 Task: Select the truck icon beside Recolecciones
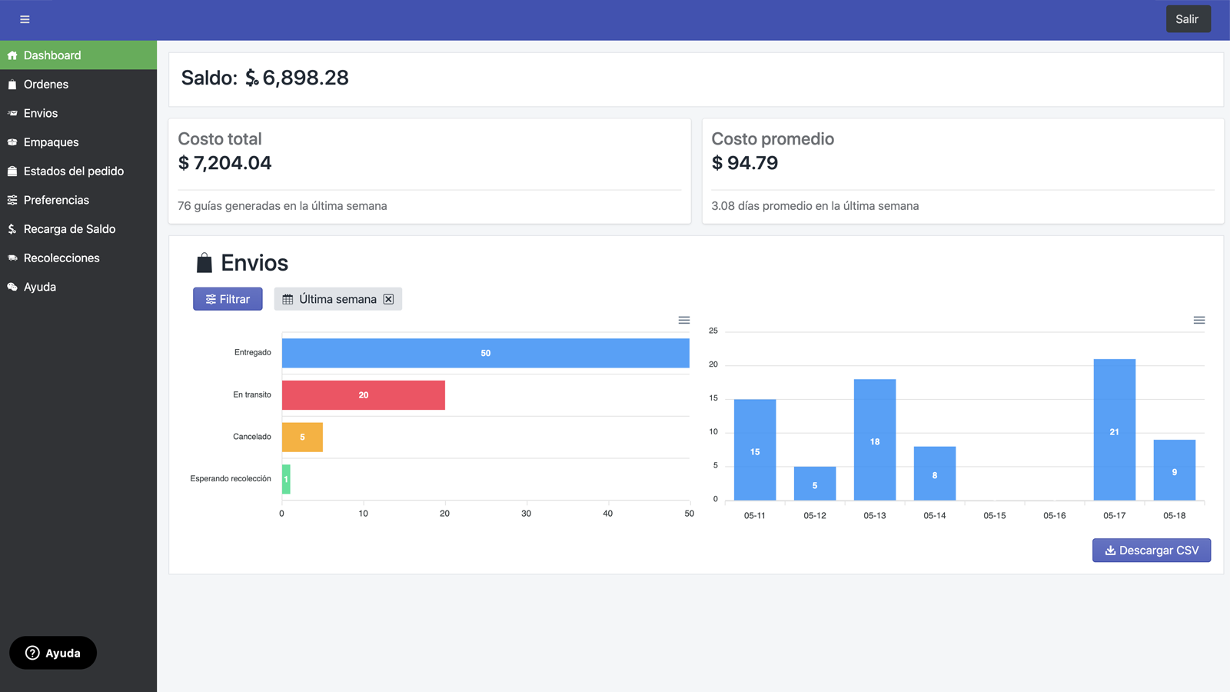click(x=12, y=258)
